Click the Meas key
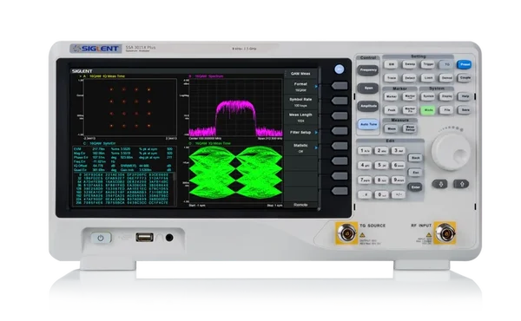 pyautogui.click(x=392, y=128)
